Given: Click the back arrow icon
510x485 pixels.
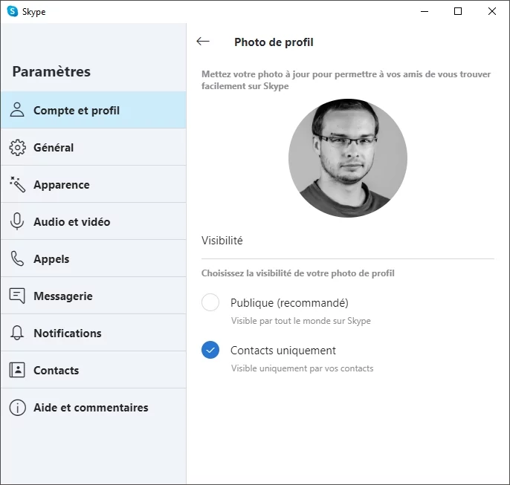Looking at the screenshot, I should coord(203,42).
